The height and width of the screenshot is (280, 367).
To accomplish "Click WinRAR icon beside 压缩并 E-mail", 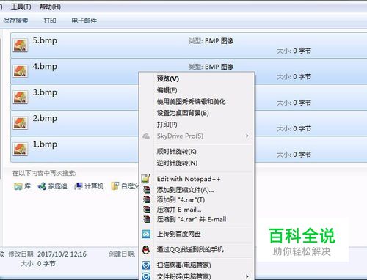I will pyautogui.click(x=147, y=209).
